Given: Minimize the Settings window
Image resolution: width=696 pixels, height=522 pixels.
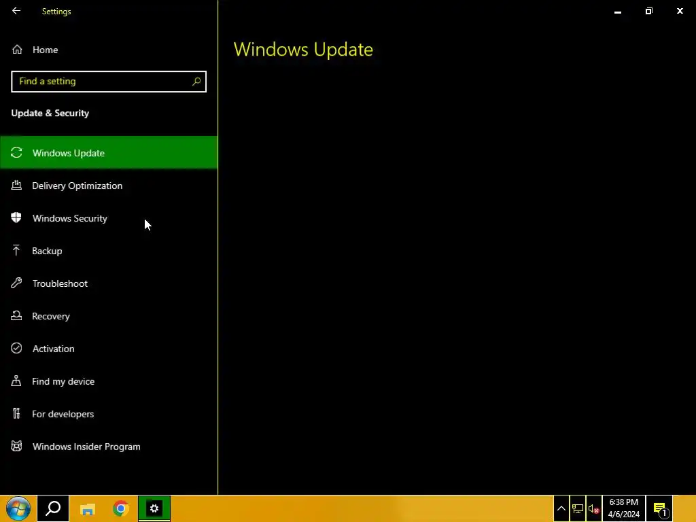Looking at the screenshot, I should [617, 11].
